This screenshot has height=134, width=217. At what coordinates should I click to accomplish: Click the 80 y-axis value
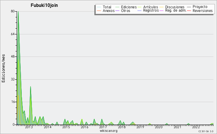(x=13, y=11)
